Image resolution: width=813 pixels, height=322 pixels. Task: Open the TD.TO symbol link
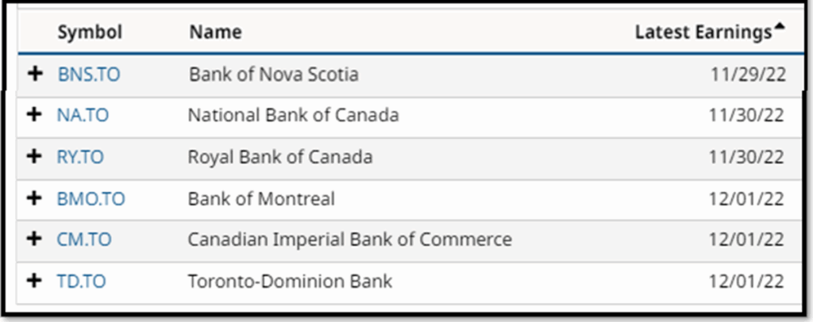pyautogui.click(x=82, y=281)
